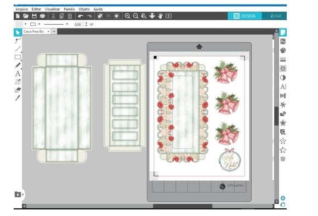Open the Objeto menu
The height and width of the screenshot is (216, 318).
point(84,9)
